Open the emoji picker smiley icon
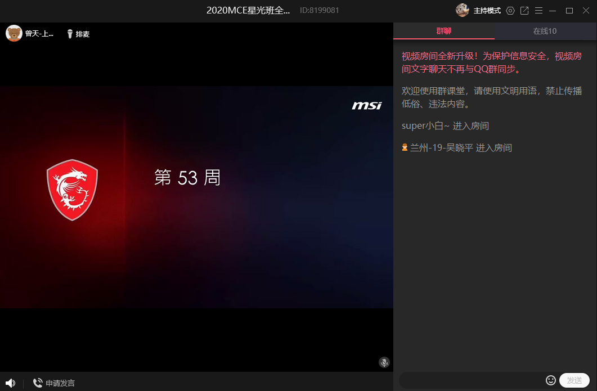 [x=550, y=380]
